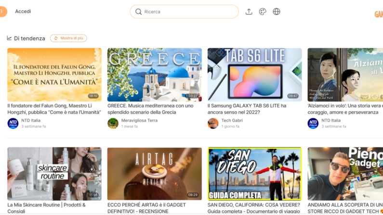This screenshot has width=383, height=215.
Task: Open title 'Il fondatore del Falun Gong, Maestro Li'
Action: 50,106
